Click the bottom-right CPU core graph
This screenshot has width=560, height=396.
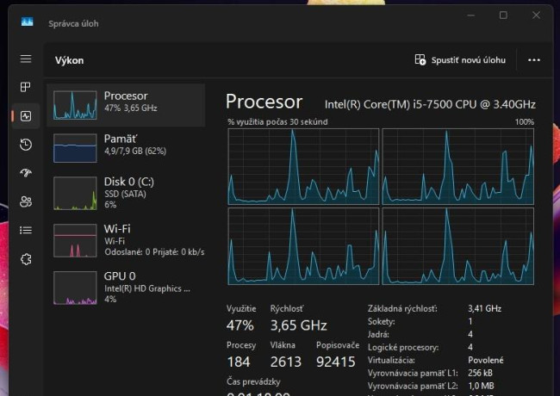tap(457, 246)
